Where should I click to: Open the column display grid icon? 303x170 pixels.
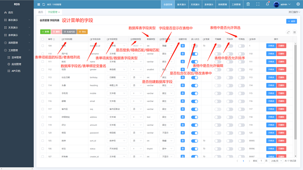pos(294,32)
